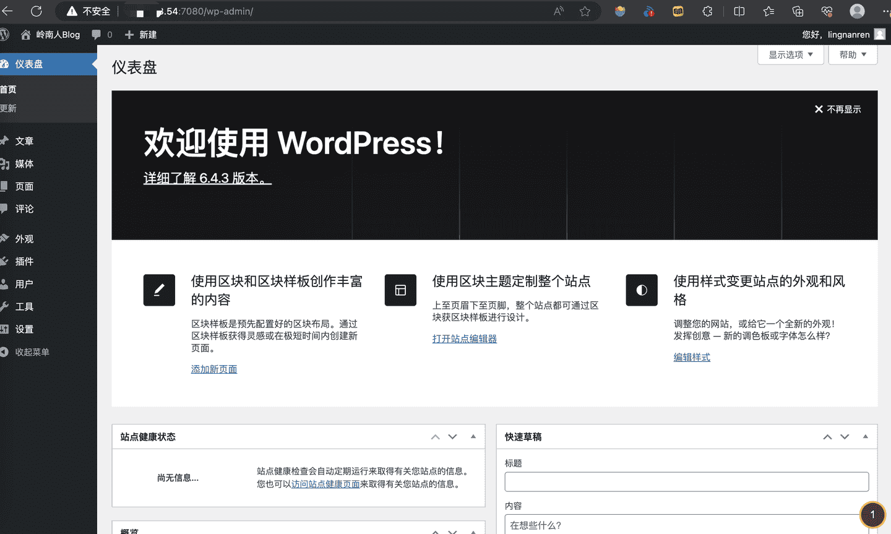Screen dimensions: 891x534
Task: Click the 标题 title input field
Action: 686,481
